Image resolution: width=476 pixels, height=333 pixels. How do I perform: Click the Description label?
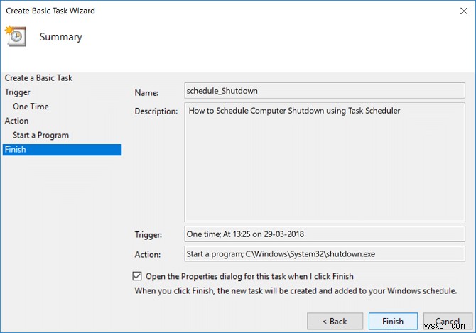[156, 111]
